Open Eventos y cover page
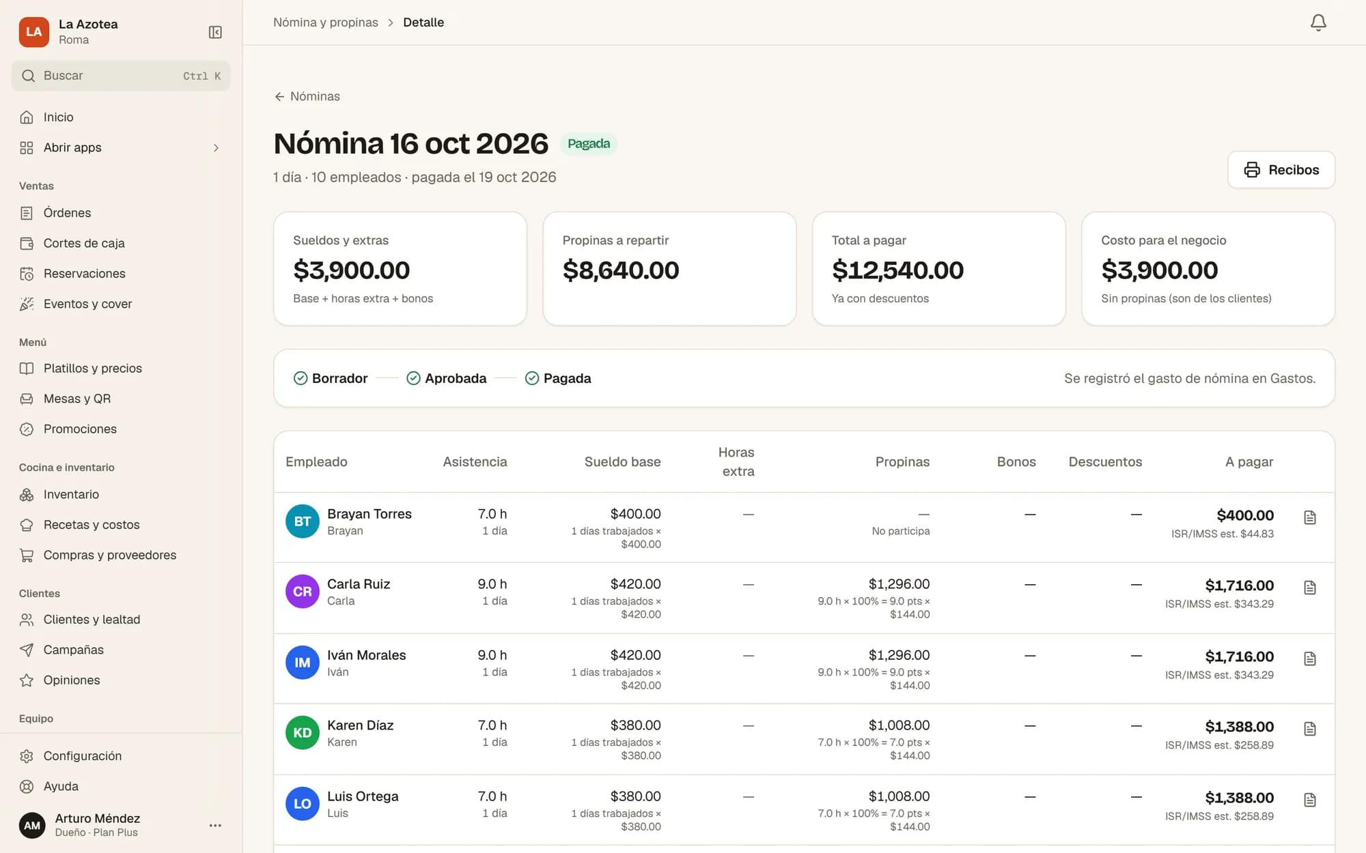 click(x=121, y=304)
